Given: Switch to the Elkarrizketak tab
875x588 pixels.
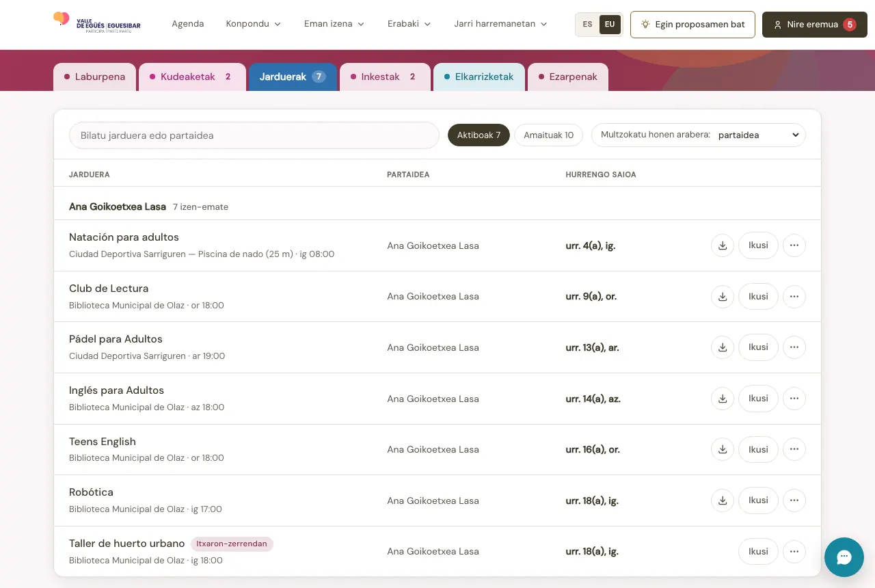Looking at the screenshot, I should tap(479, 77).
